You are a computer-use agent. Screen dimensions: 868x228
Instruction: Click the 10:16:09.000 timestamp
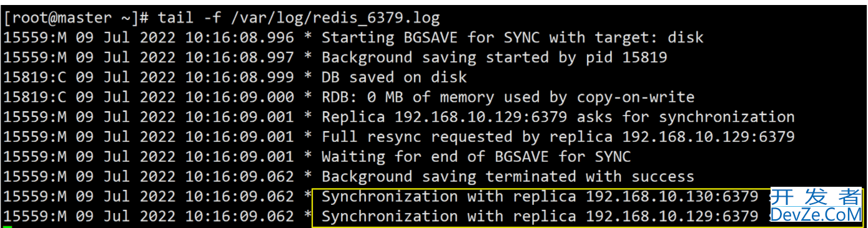pos(239,97)
